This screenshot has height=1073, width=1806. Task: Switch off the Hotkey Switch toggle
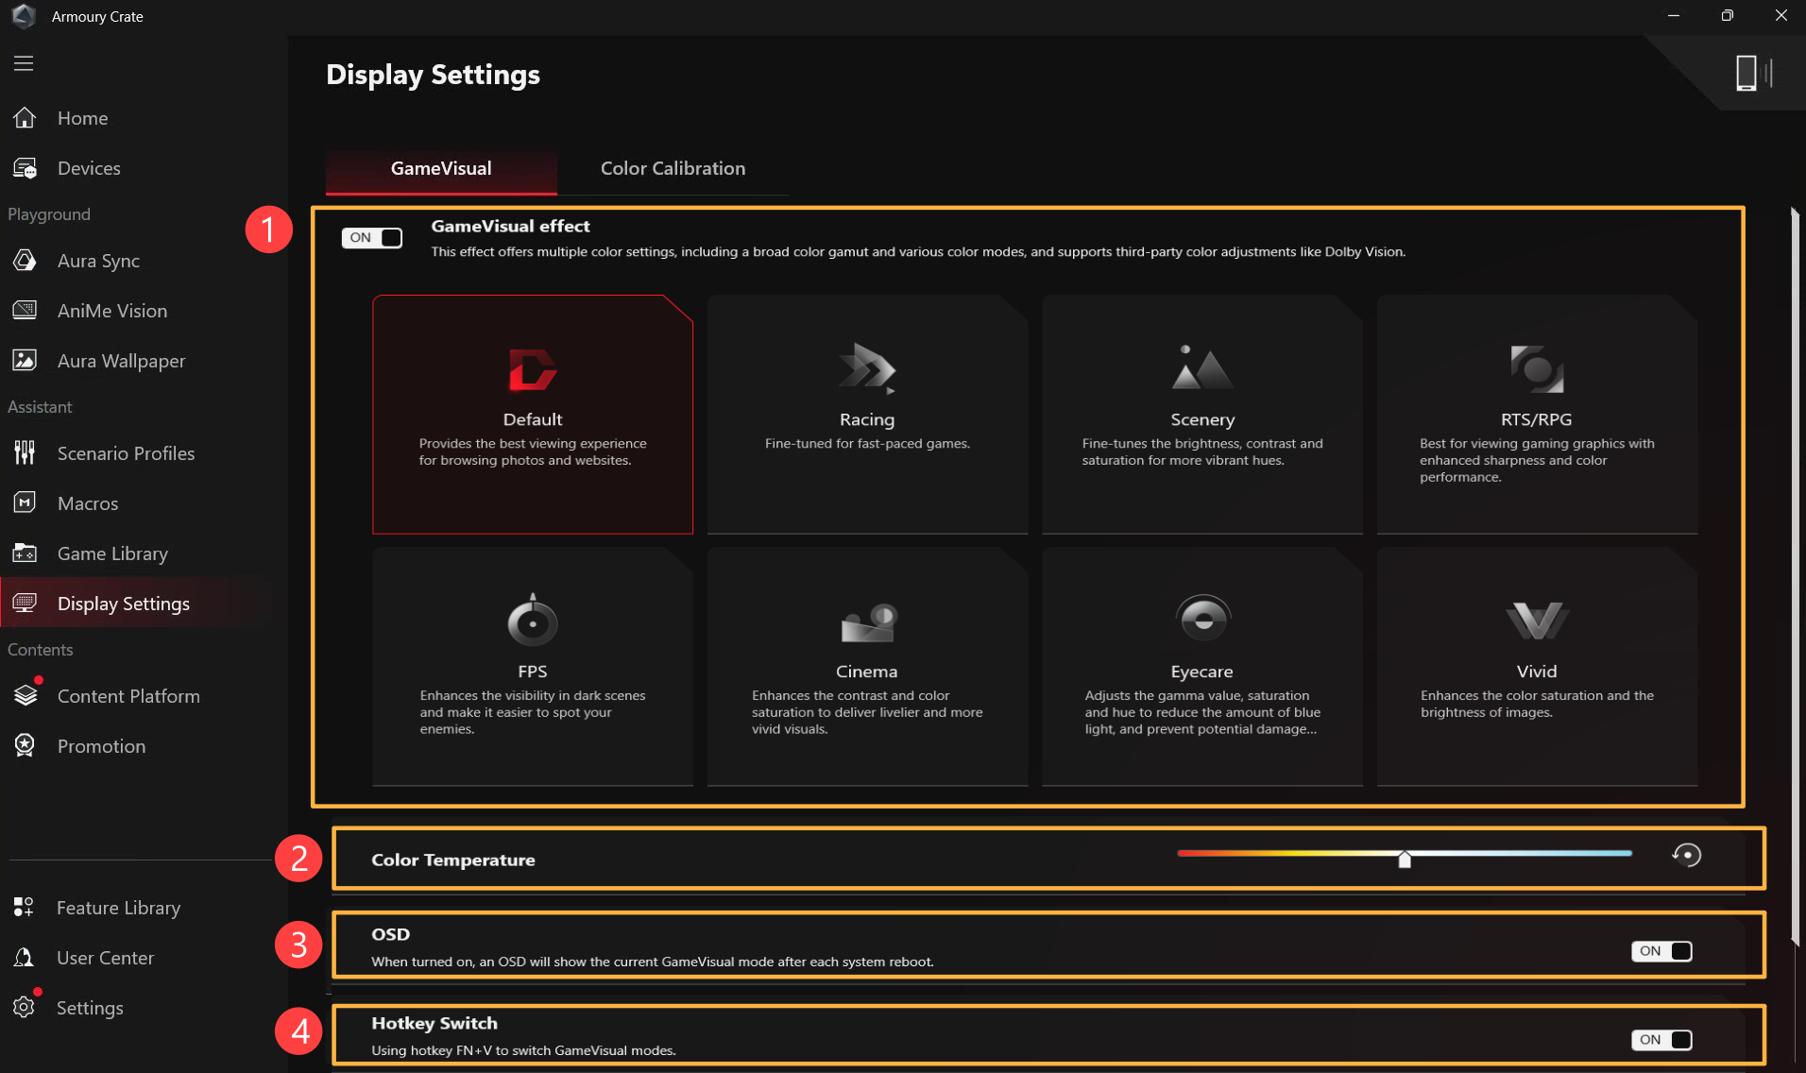pos(1661,1040)
